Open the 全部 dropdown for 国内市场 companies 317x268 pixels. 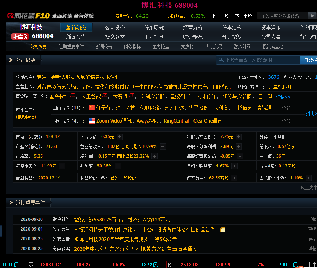288,108
